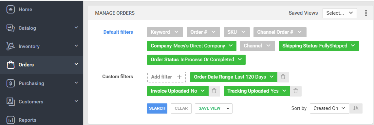Open the Saved Views Select dropdown
The image size is (374, 125).
pyautogui.click(x=340, y=13)
